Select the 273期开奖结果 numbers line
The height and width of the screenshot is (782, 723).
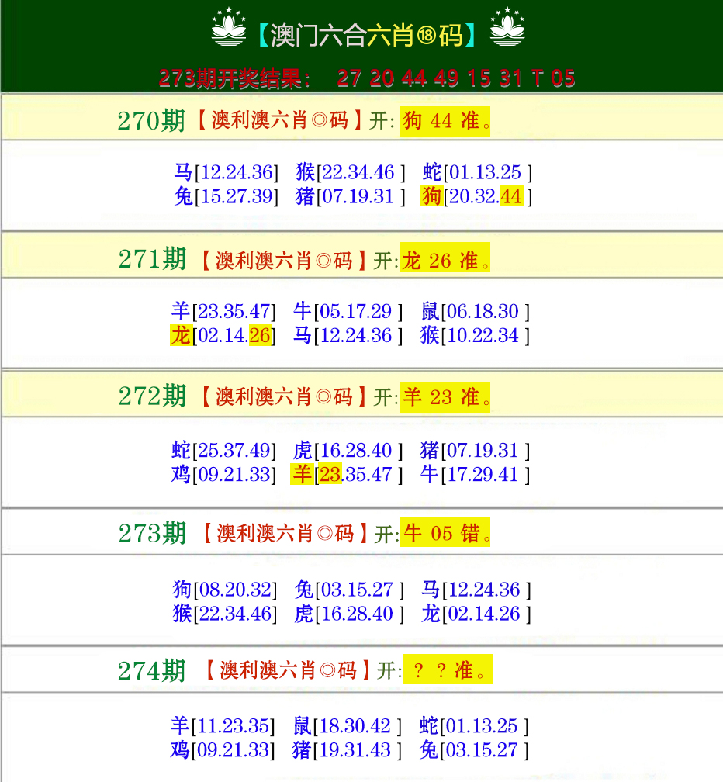pyautogui.click(x=366, y=78)
